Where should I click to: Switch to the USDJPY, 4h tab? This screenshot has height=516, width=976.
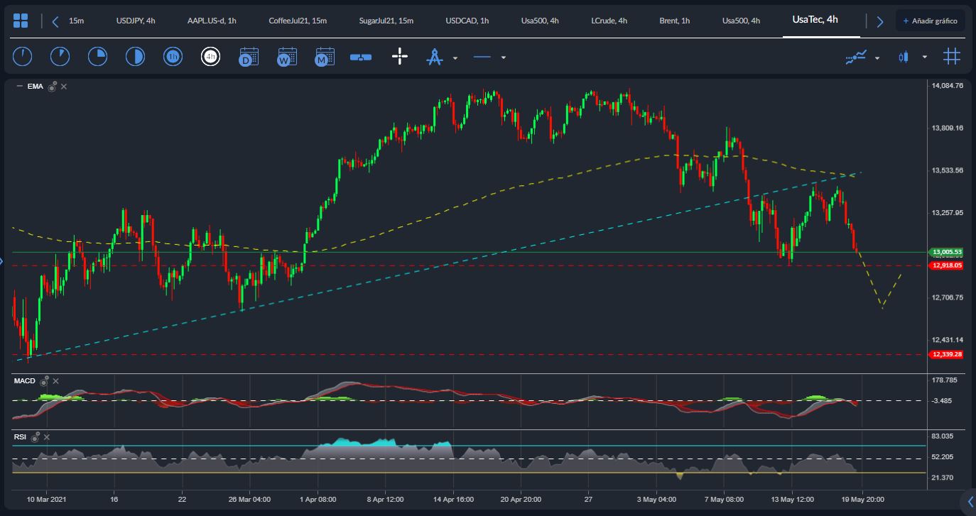(x=136, y=21)
